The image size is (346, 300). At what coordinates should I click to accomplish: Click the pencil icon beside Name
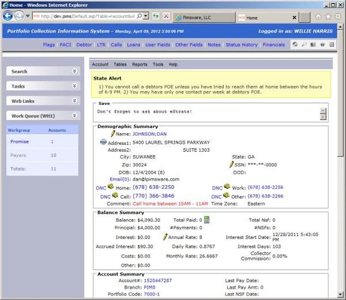[x=113, y=133]
